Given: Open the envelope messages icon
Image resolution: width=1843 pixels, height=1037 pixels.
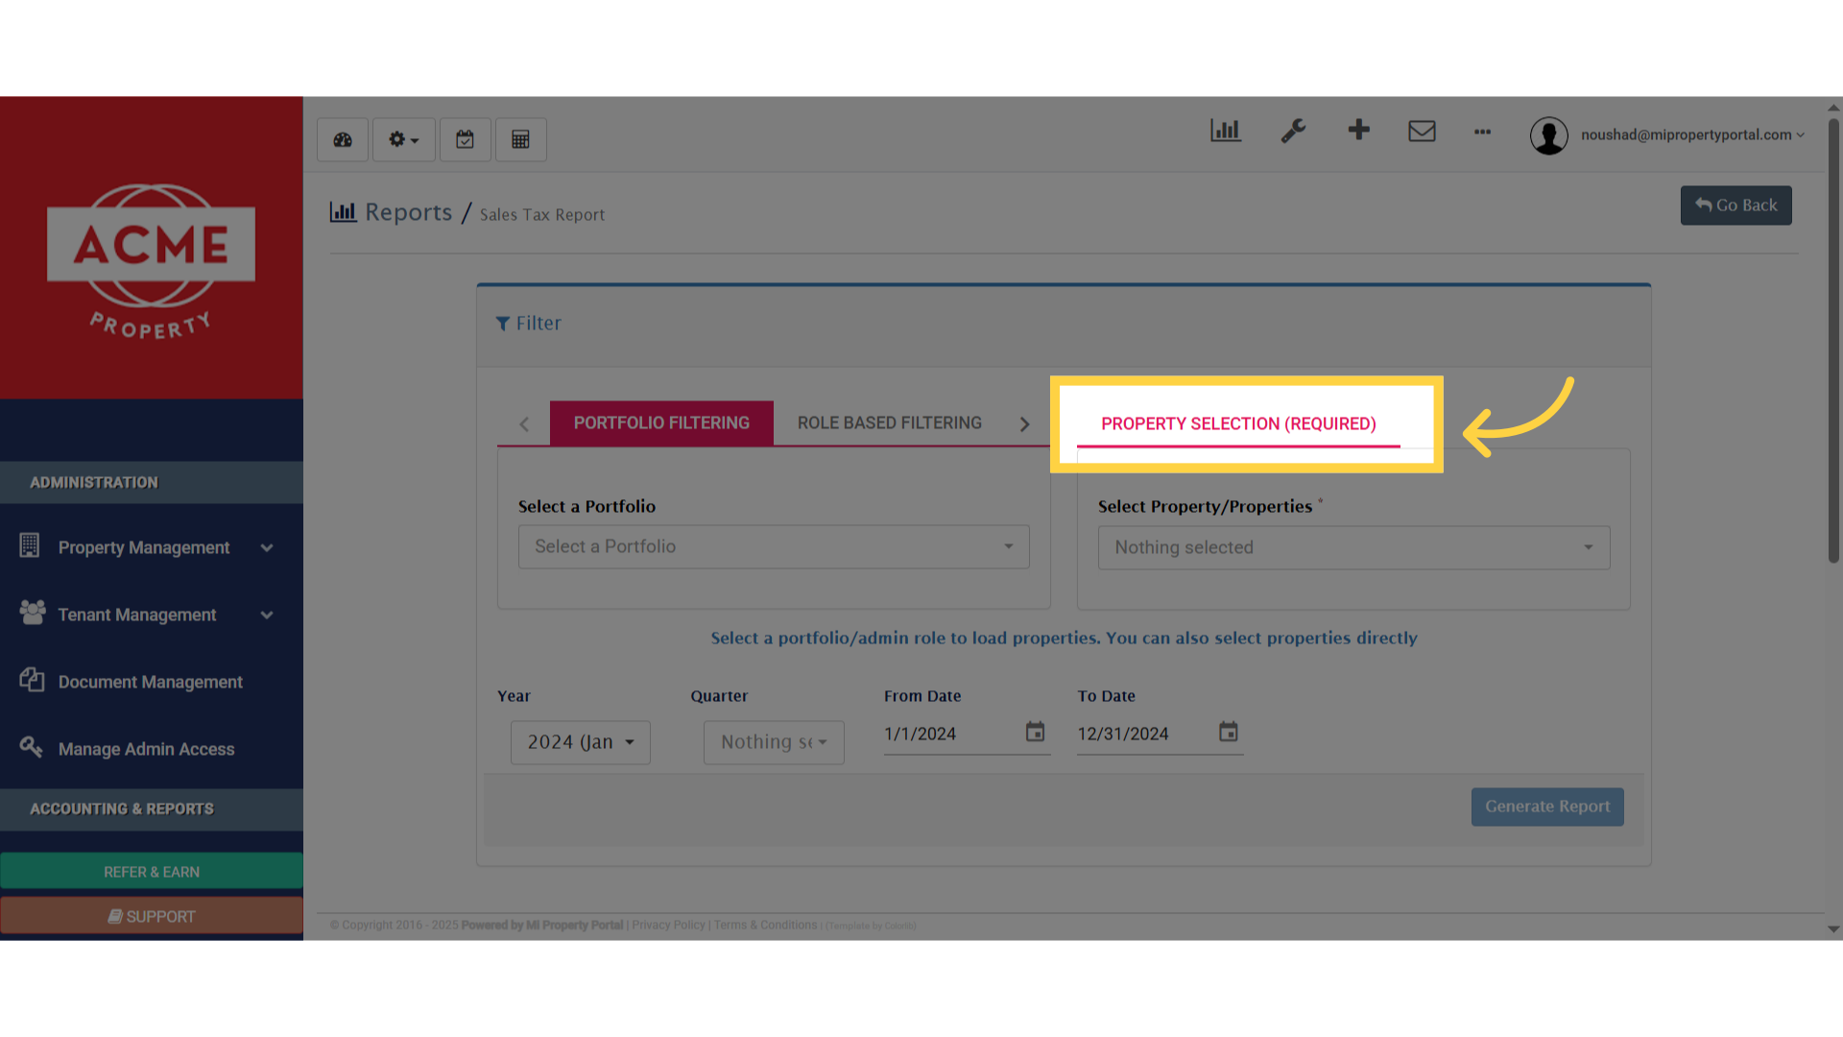Looking at the screenshot, I should (x=1422, y=131).
